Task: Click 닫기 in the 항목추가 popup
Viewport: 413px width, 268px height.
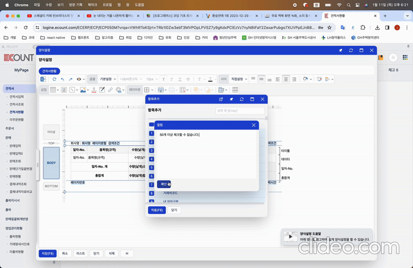Action: click(x=174, y=210)
